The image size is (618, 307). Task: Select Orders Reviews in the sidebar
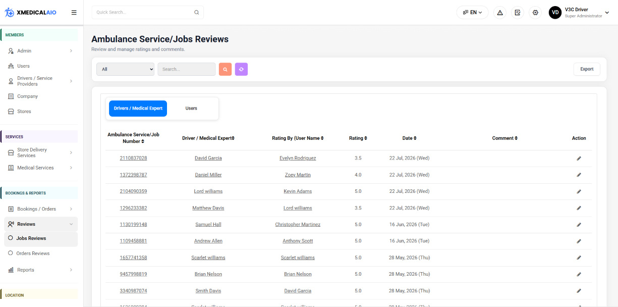coord(33,253)
